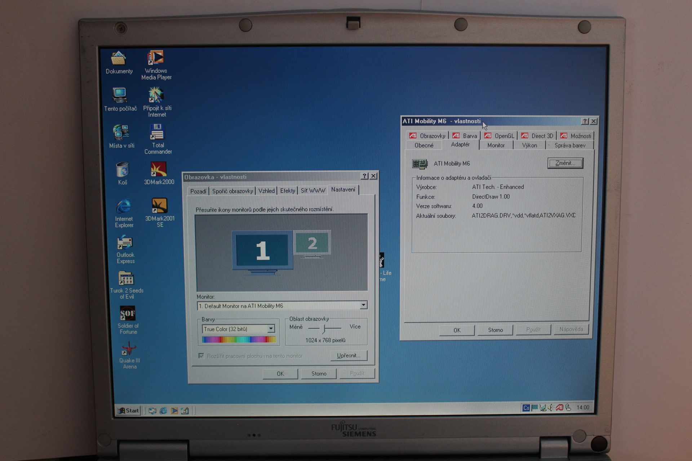Image resolution: width=692 pixels, height=461 pixels.
Task: Click the ATI2DRAG.DRV current files text
Action: pos(524,215)
